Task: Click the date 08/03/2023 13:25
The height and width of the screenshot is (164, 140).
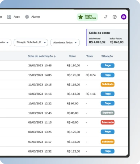Action: [x=40, y=132]
